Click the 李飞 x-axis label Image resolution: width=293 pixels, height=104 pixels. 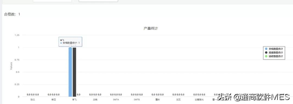pyautogui.click(x=74, y=99)
